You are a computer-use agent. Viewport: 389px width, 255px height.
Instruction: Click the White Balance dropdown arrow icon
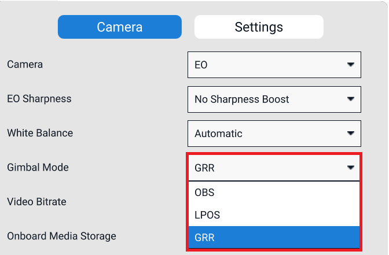click(350, 134)
